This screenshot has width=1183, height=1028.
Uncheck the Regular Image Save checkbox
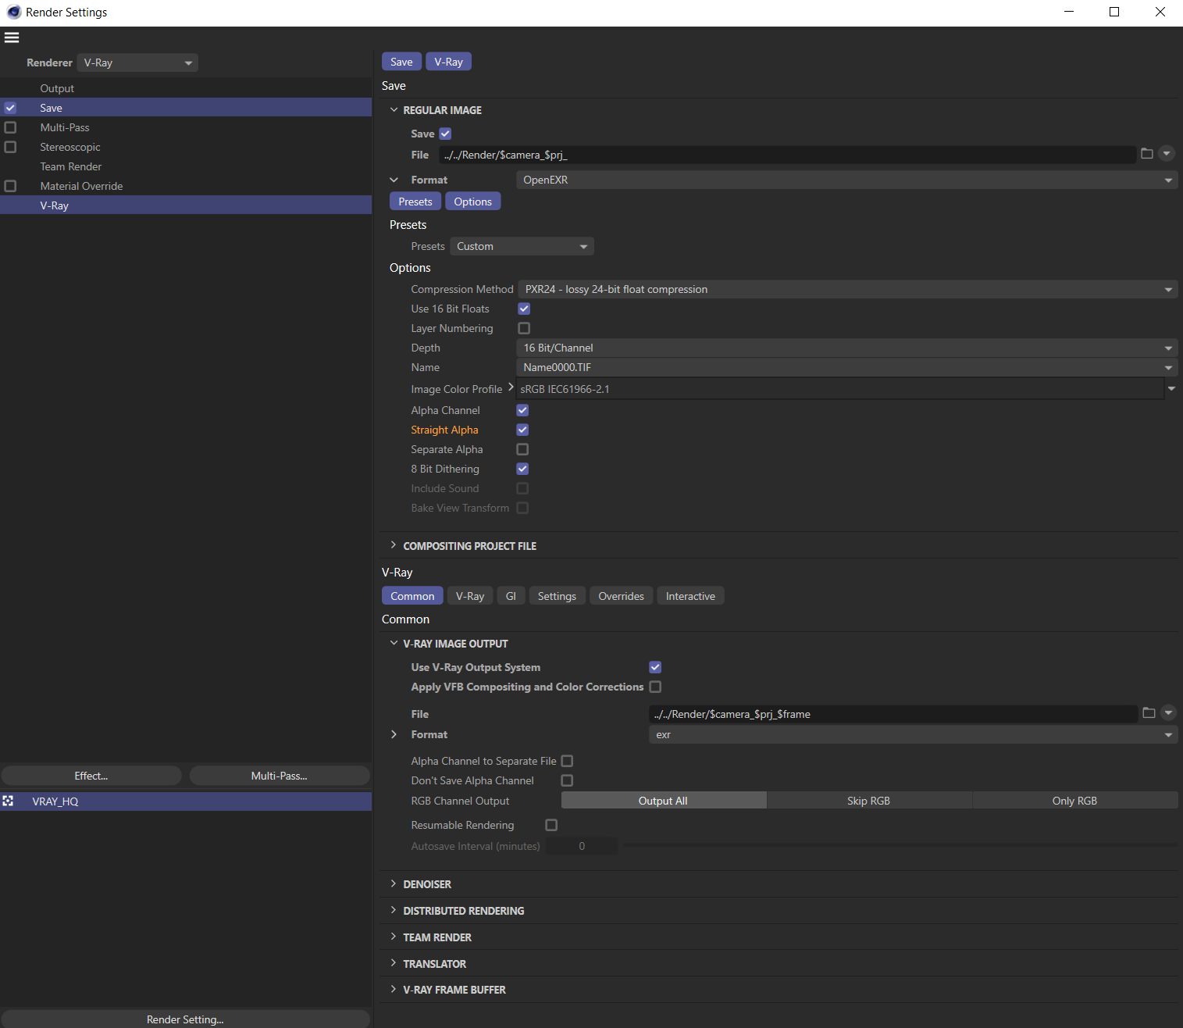[x=445, y=134]
